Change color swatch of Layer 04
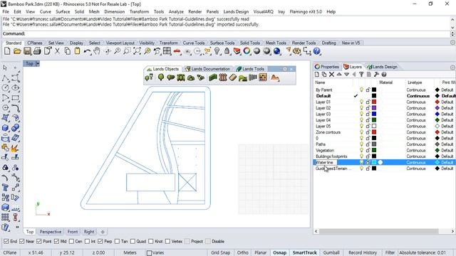The image size is (456, 256). pyautogui.click(x=374, y=120)
